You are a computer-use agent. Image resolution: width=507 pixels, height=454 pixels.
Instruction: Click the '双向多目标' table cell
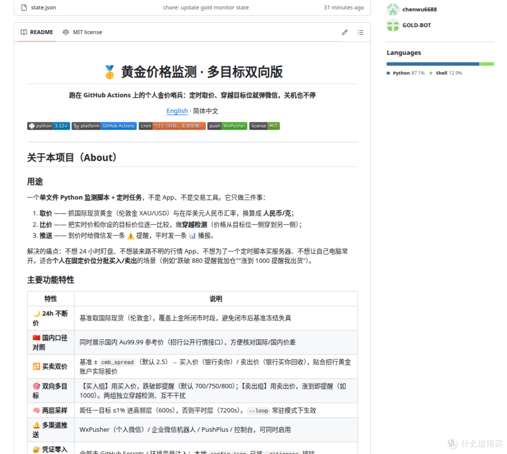click(x=51, y=391)
